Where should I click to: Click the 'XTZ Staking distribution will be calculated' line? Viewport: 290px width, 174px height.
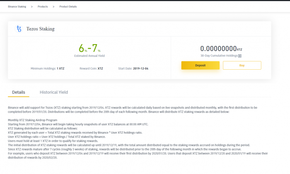43,128
